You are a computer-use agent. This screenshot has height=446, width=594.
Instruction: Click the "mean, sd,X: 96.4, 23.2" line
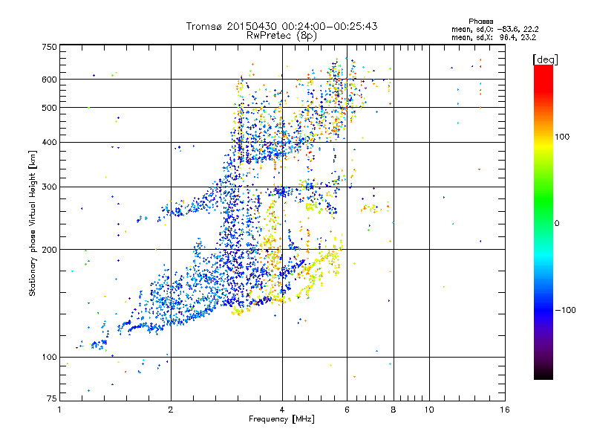point(494,37)
